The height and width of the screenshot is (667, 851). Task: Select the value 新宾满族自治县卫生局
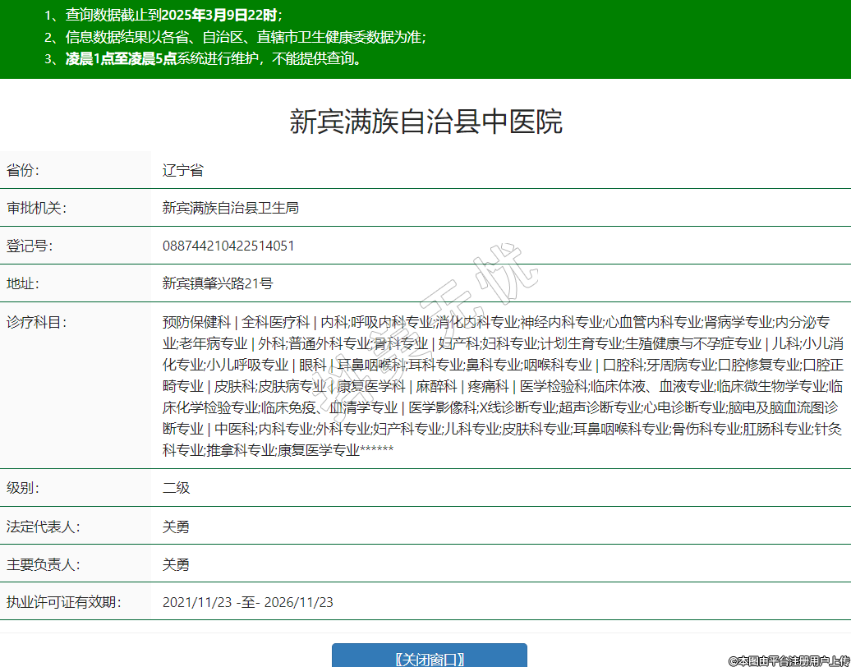click(x=230, y=209)
